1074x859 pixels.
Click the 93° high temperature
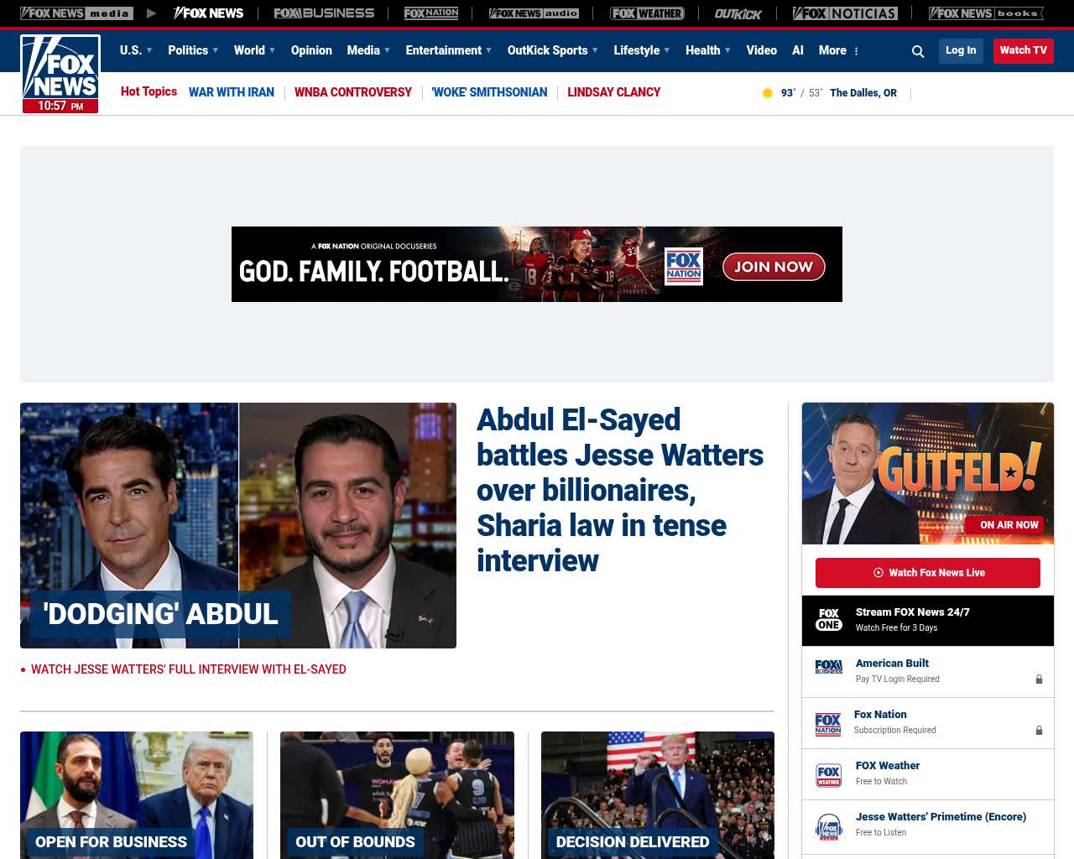tap(788, 93)
